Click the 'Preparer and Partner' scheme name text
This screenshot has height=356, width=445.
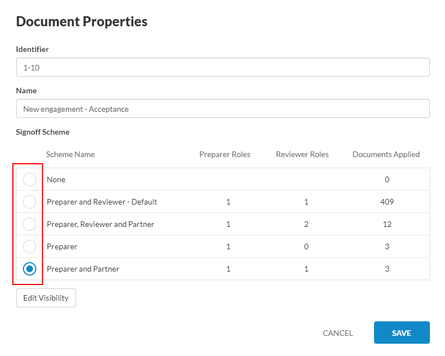pos(83,269)
